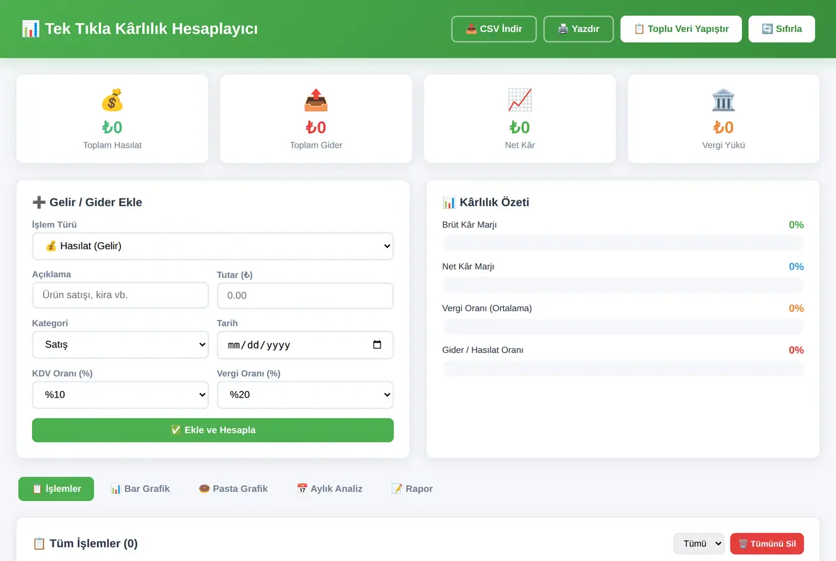Click the calendar picker icon in Tarih field
The image size is (836, 561).
tap(378, 345)
